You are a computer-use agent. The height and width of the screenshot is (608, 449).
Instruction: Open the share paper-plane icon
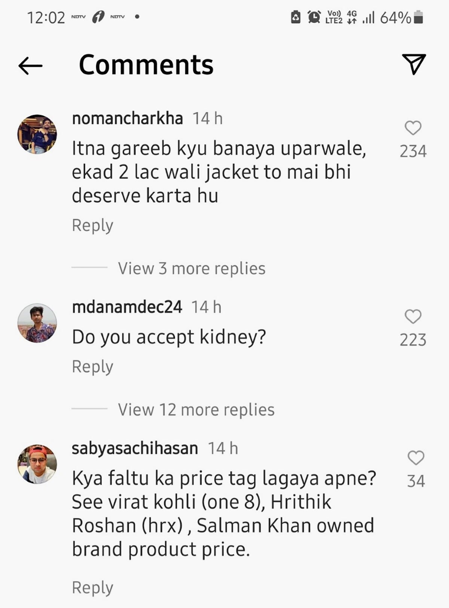413,64
